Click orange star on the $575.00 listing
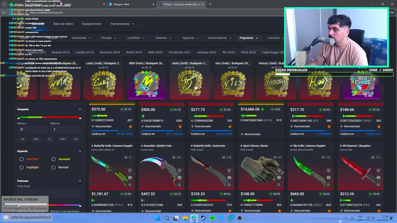The image size is (397, 223). click(130, 126)
